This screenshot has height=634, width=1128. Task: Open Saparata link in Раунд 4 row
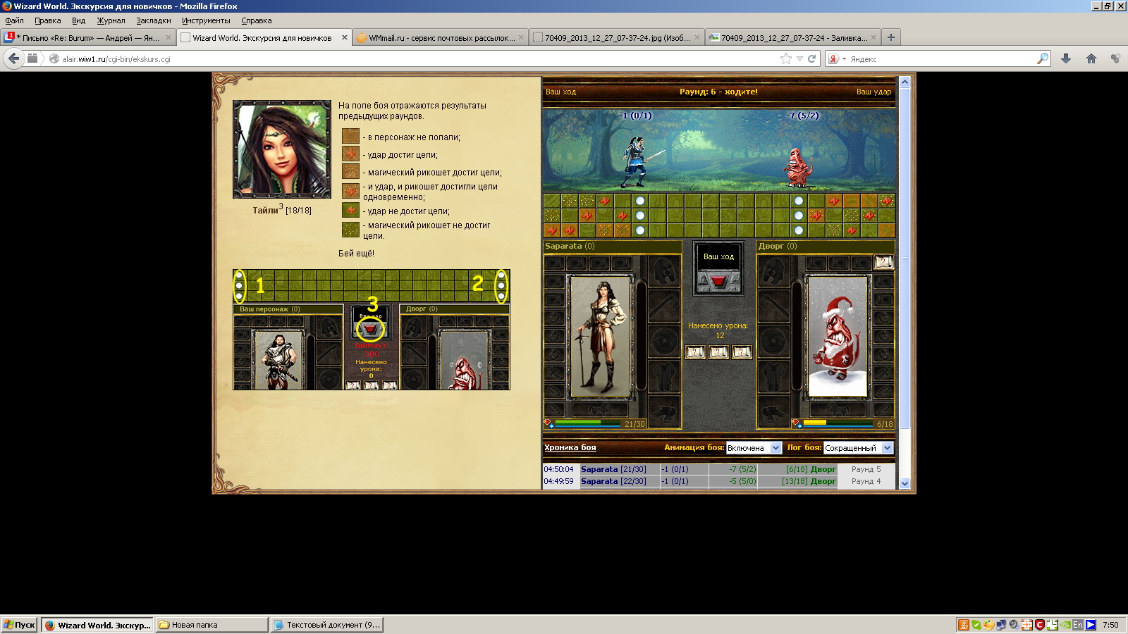point(599,481)
